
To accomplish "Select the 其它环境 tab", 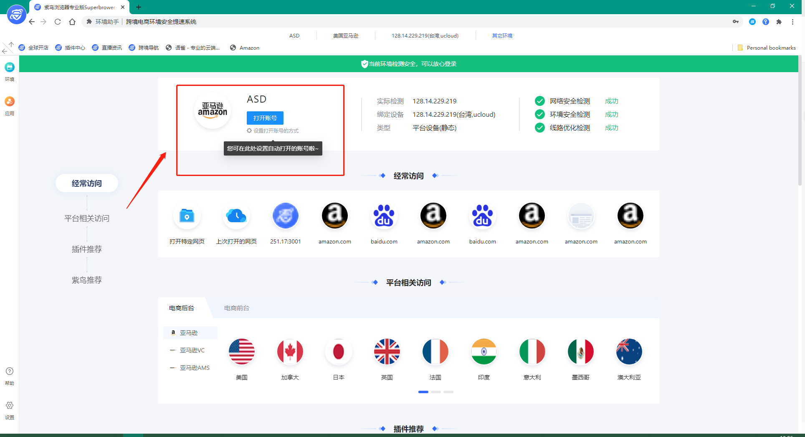I will [x=502, y=36].
